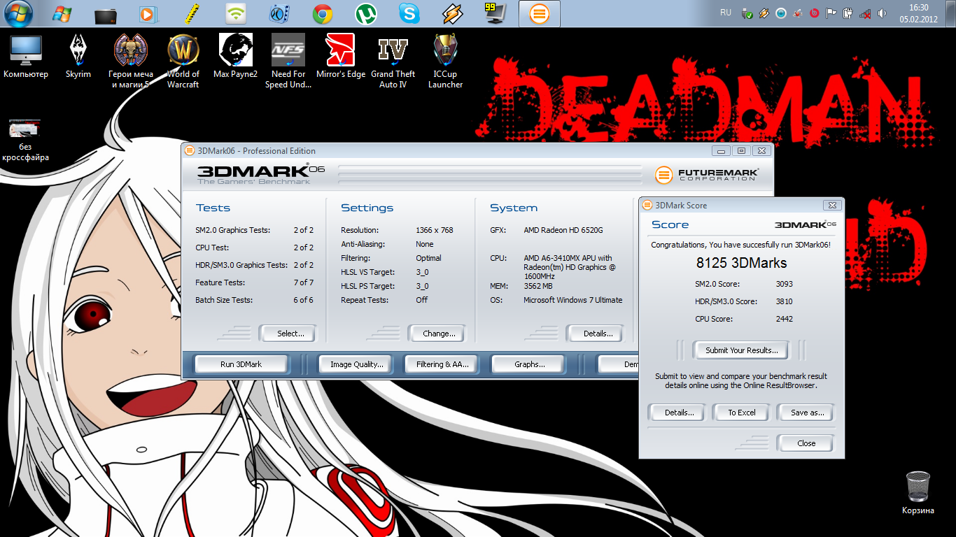Image resolution: width=956 pixels, height=537 pixels.
Task: Click the Feature Tests: 7 of 7 row
Action: coord(255,282)
